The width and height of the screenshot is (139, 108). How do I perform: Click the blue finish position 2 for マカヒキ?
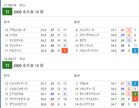click(x=135, y=84)
